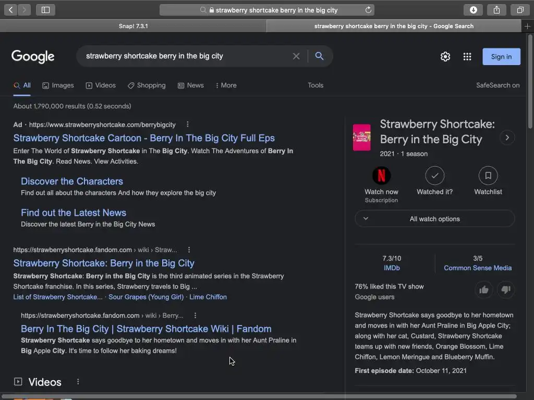Screen dimensions: 534x400
Task: Click the blue magnifier search icon
Action: click(319, 56)
